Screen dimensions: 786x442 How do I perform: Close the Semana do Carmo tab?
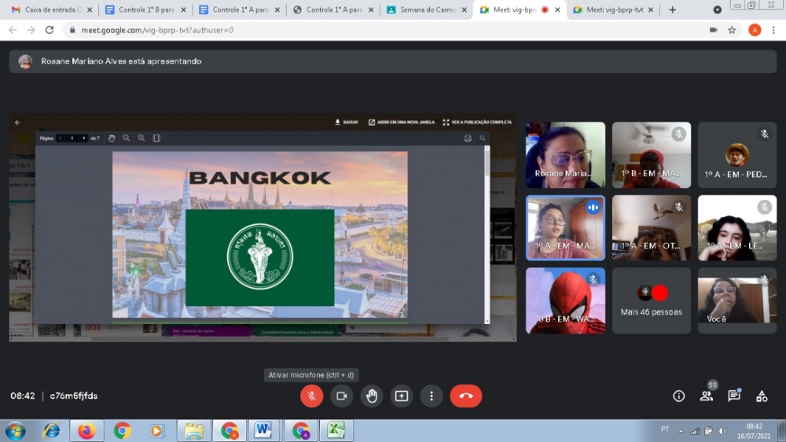(x=464, y=9)
